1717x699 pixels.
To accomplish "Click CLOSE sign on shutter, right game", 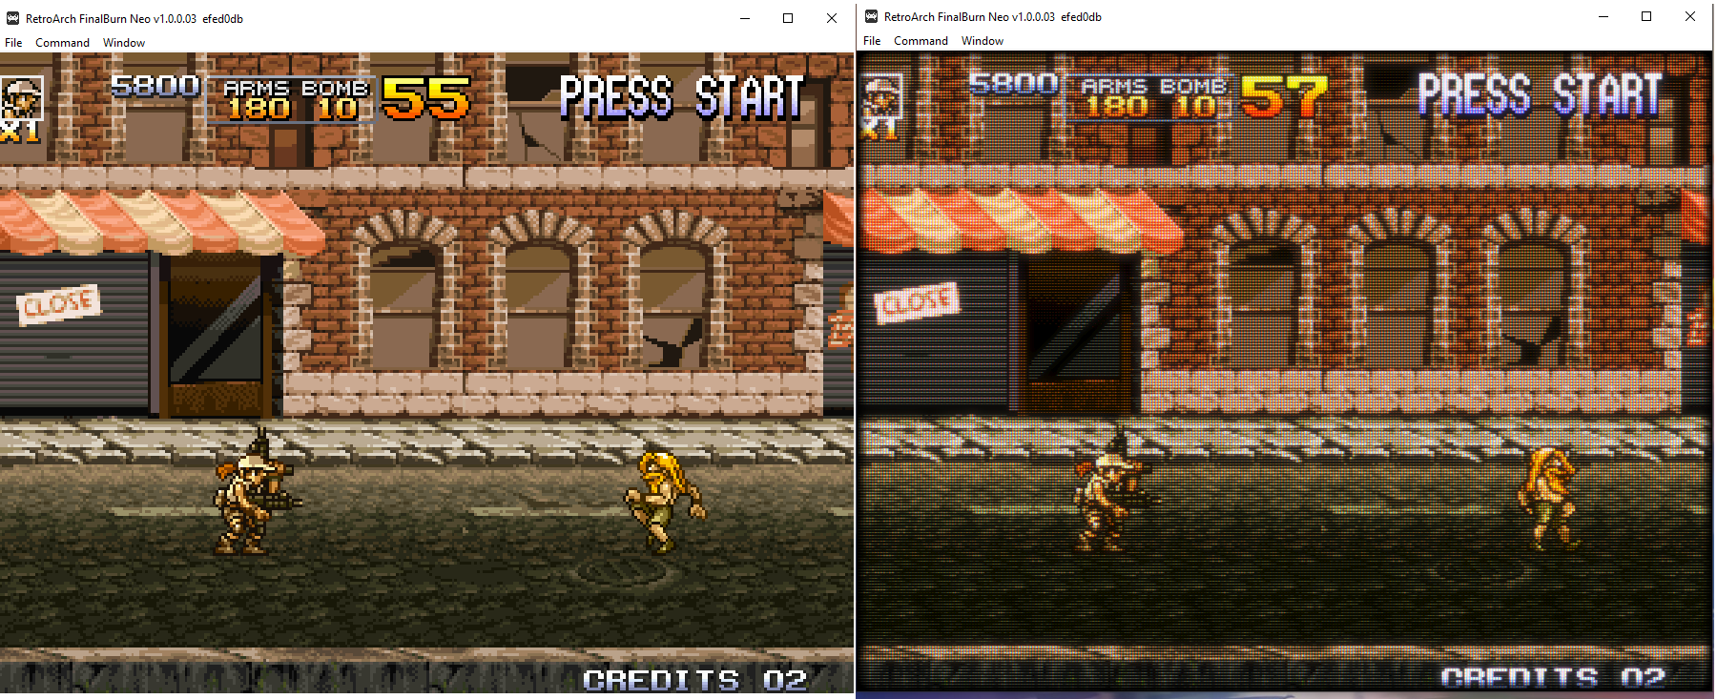I will click(916, 303).
